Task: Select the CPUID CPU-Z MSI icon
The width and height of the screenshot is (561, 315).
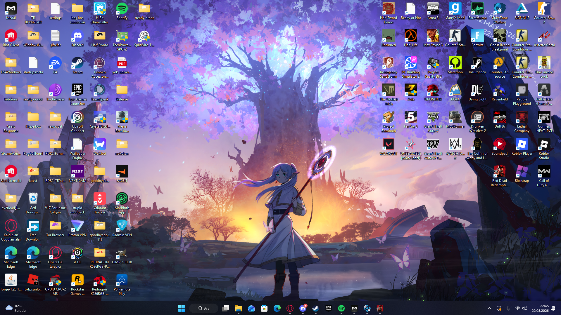Action: (55, 285)
